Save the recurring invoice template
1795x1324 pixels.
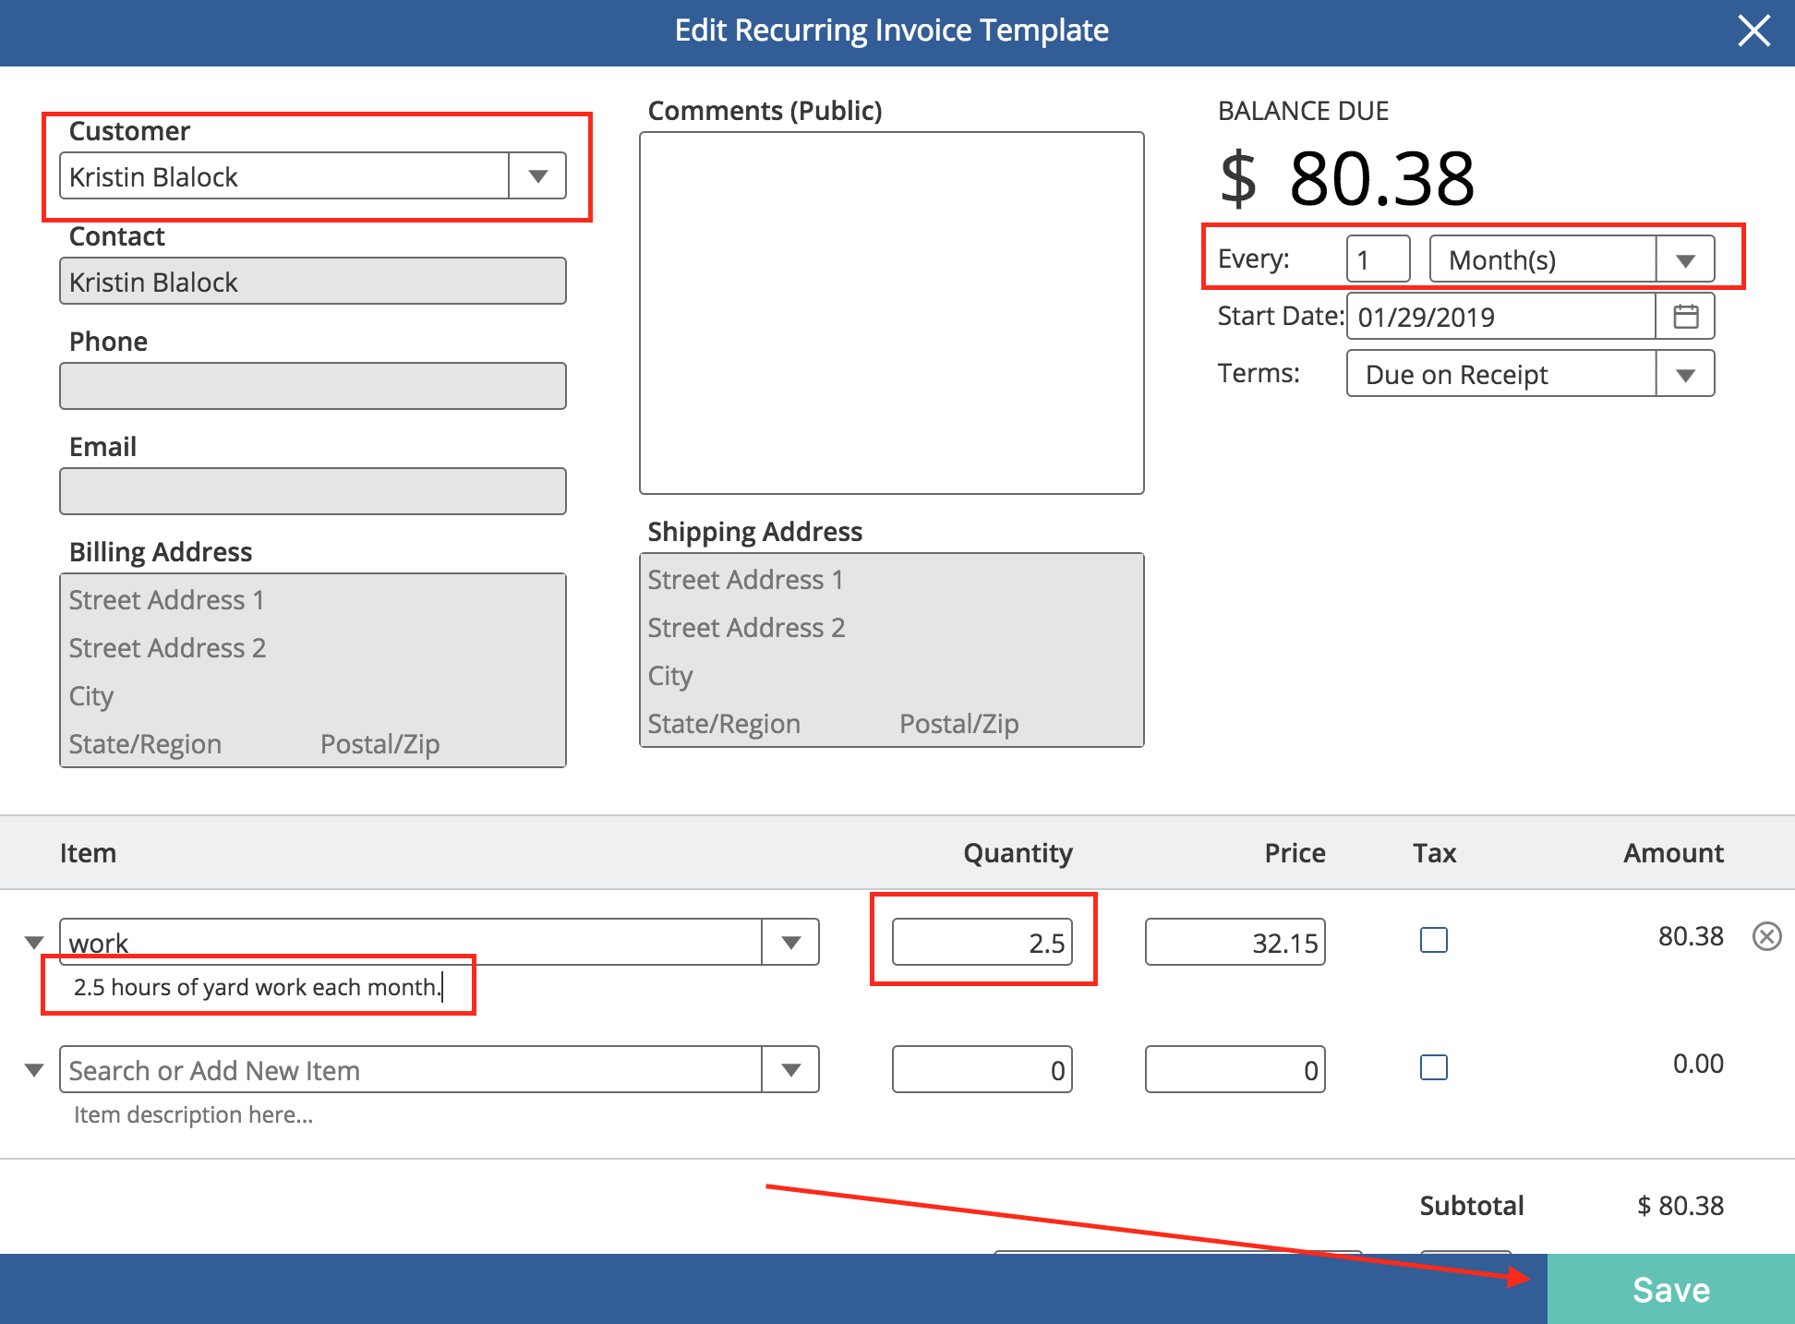pyautogui.click(x=1670, y=1289)
